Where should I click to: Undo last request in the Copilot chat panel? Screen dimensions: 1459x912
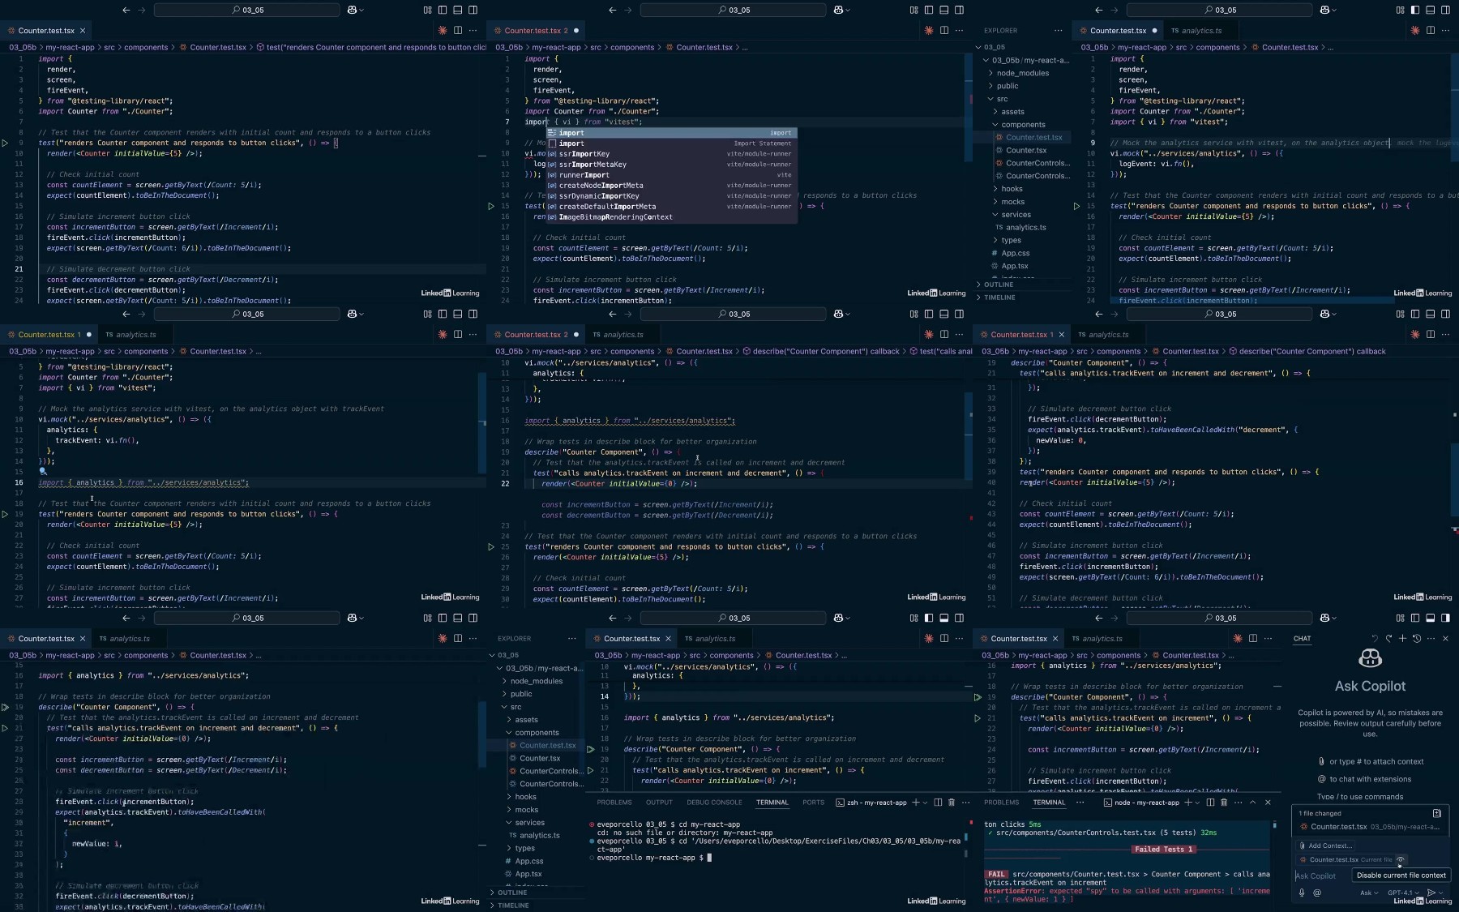[1375, 639]
